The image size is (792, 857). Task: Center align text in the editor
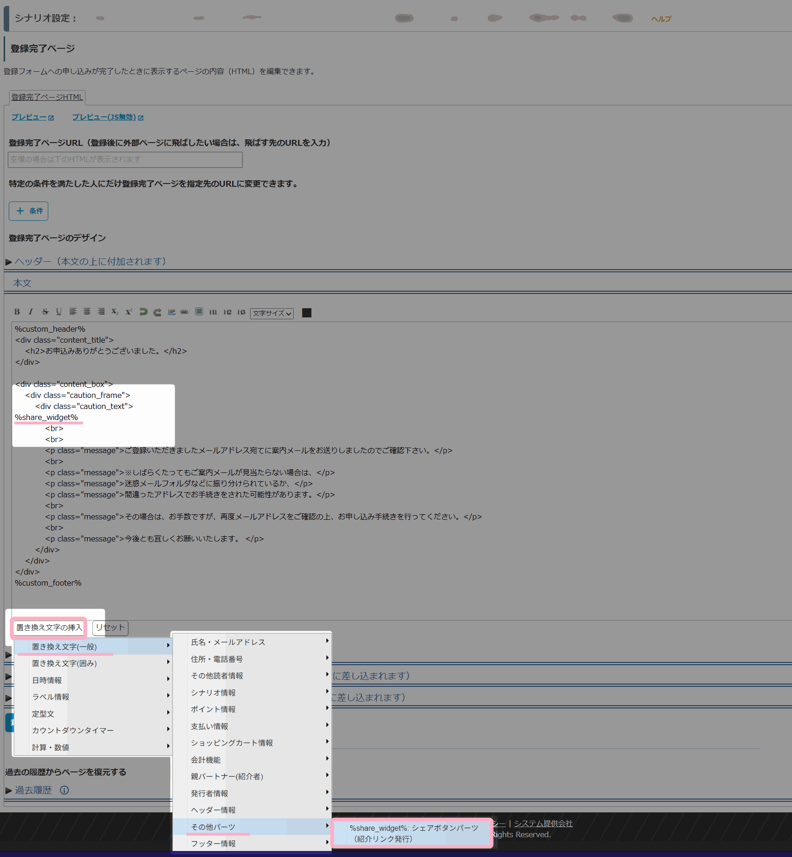coord(87,312)
